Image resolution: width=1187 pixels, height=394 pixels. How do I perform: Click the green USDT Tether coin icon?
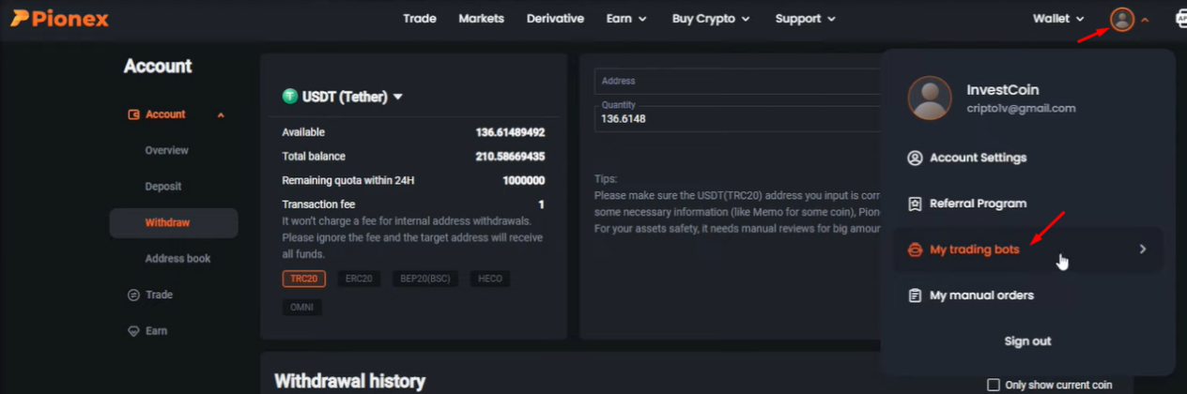[289, 97]
